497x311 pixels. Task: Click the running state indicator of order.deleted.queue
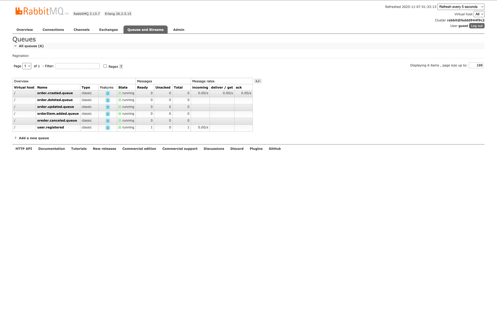[x=120, y=100]
